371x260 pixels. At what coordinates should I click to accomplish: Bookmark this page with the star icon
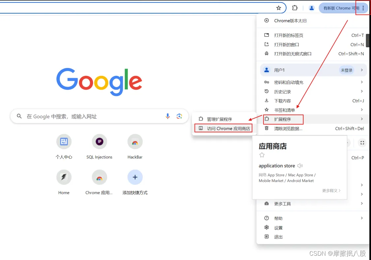tap(278, 8)
